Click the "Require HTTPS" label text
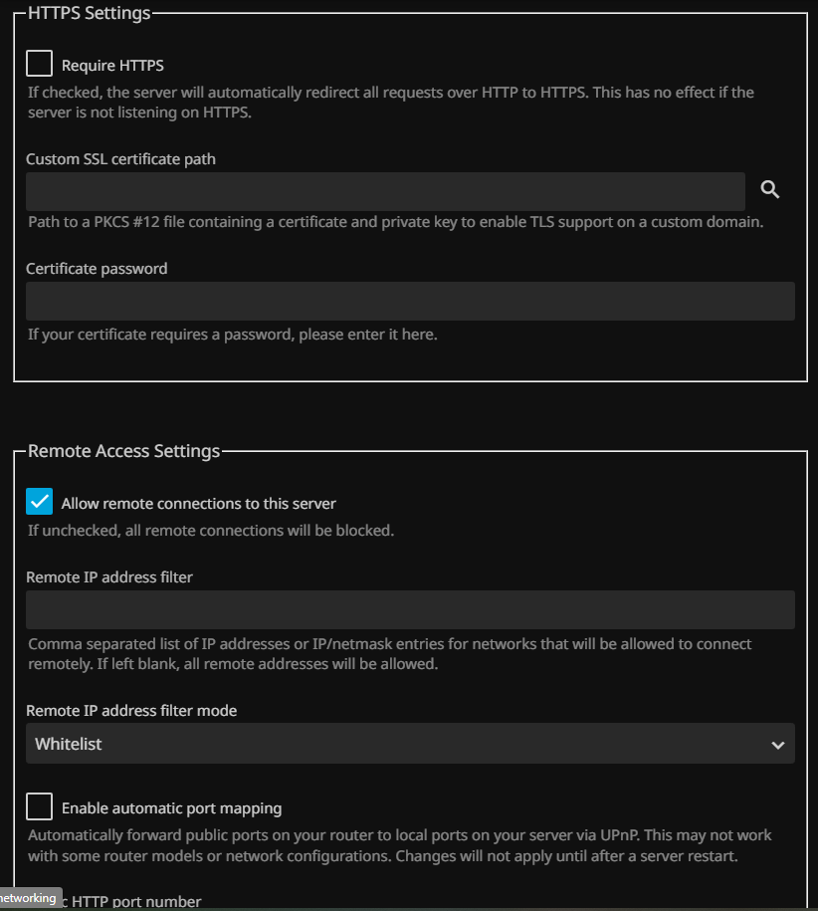 pyautogui.click(x=112, y=66)
